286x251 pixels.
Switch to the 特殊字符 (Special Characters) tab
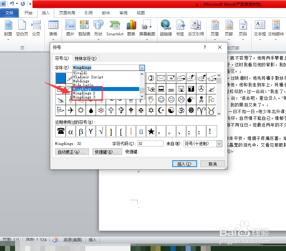coord(86,59)
